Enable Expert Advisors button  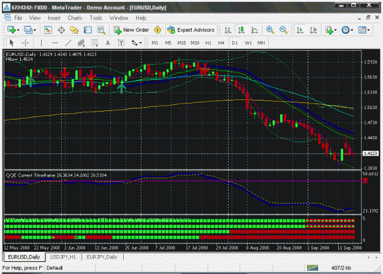click(191, 30)
